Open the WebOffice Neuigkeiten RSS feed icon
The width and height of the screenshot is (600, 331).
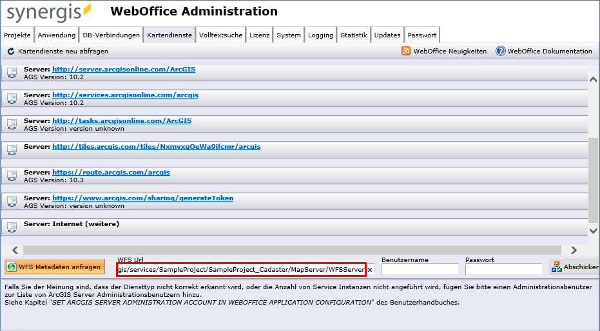point(406,51)
